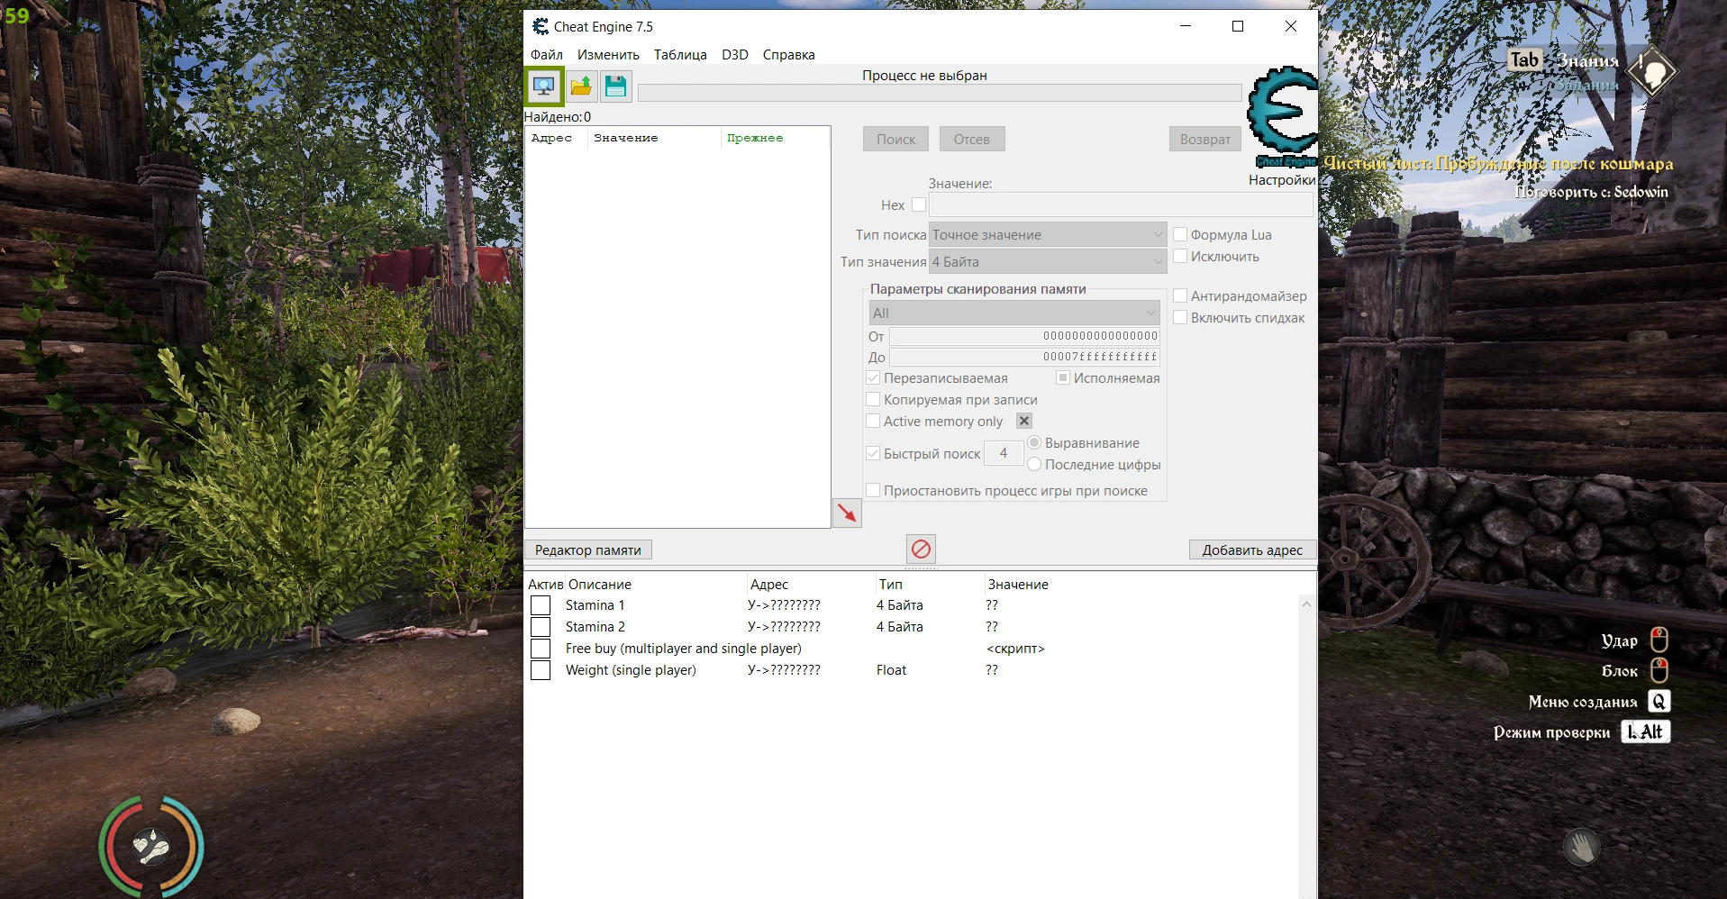Open the D3D menu
Screen dimensions: 1727x899
734,54
